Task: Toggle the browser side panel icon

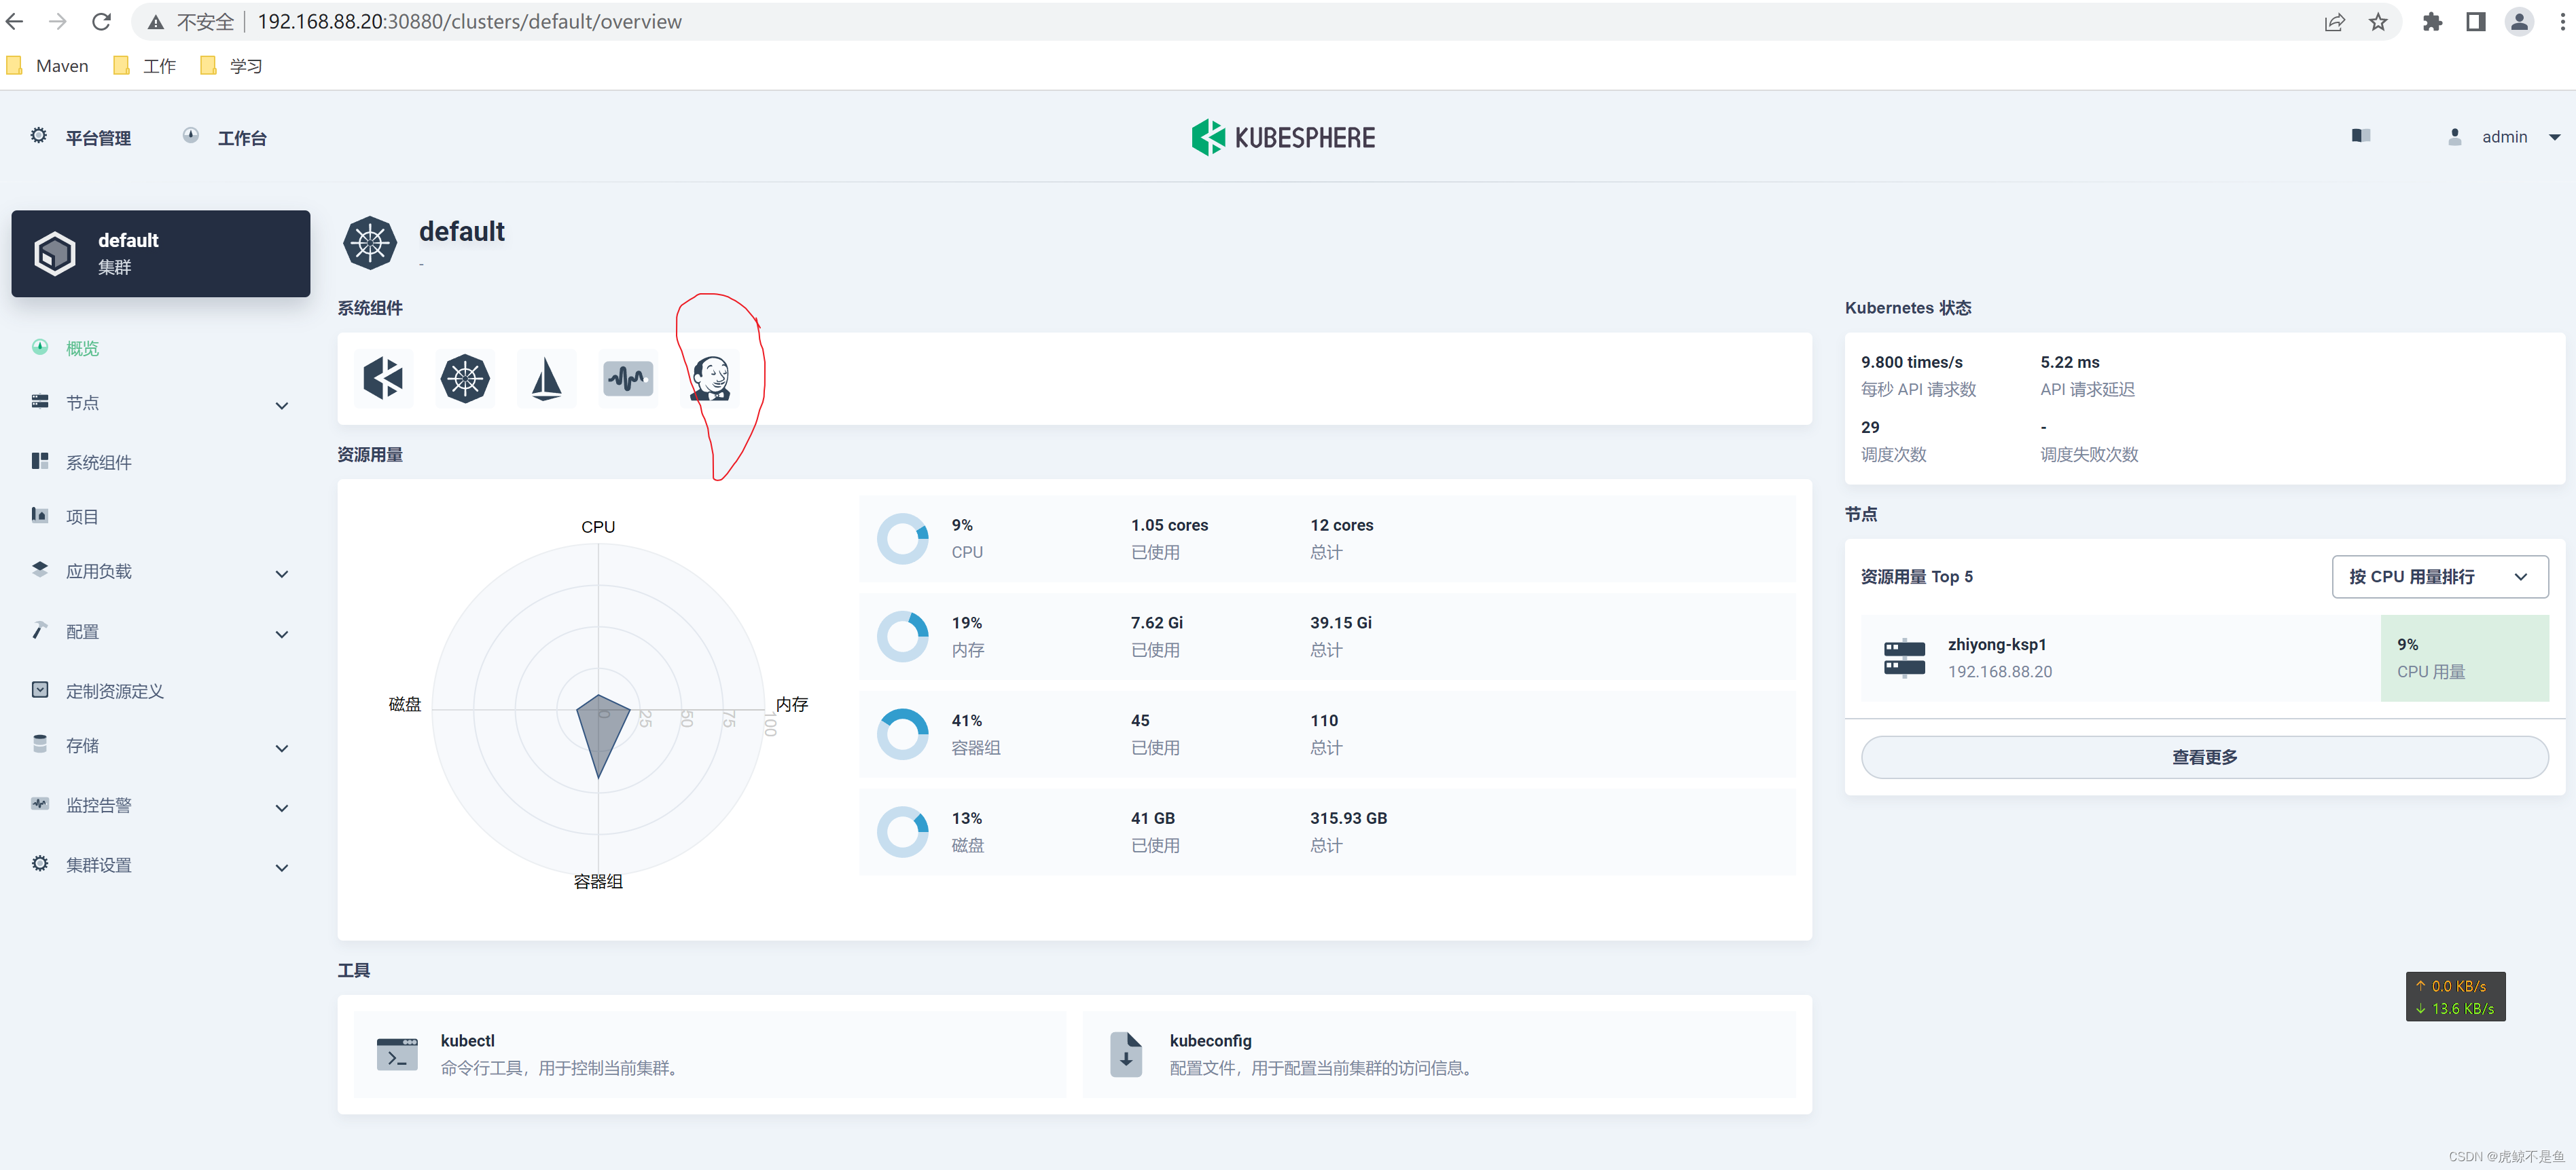Action: pos(2475,22)
